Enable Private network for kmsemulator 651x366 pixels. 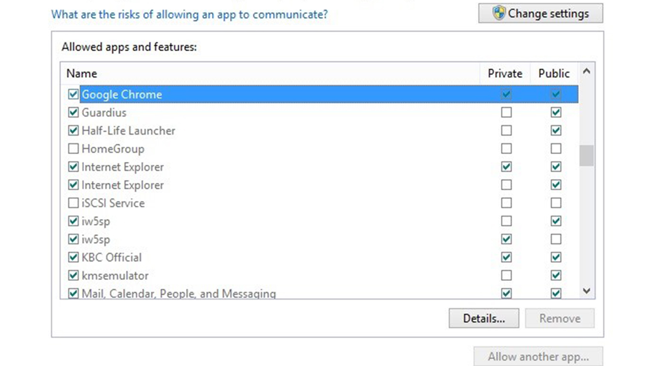click(506, 275)
